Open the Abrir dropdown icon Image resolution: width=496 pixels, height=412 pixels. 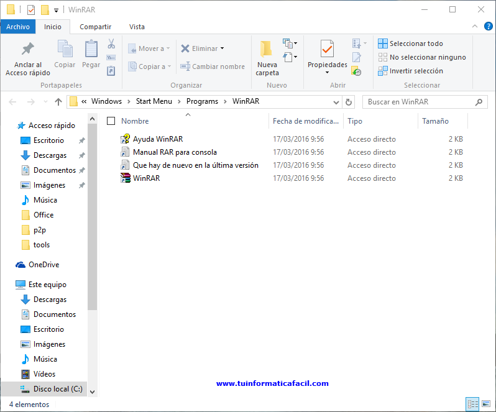tap(360, 43)
